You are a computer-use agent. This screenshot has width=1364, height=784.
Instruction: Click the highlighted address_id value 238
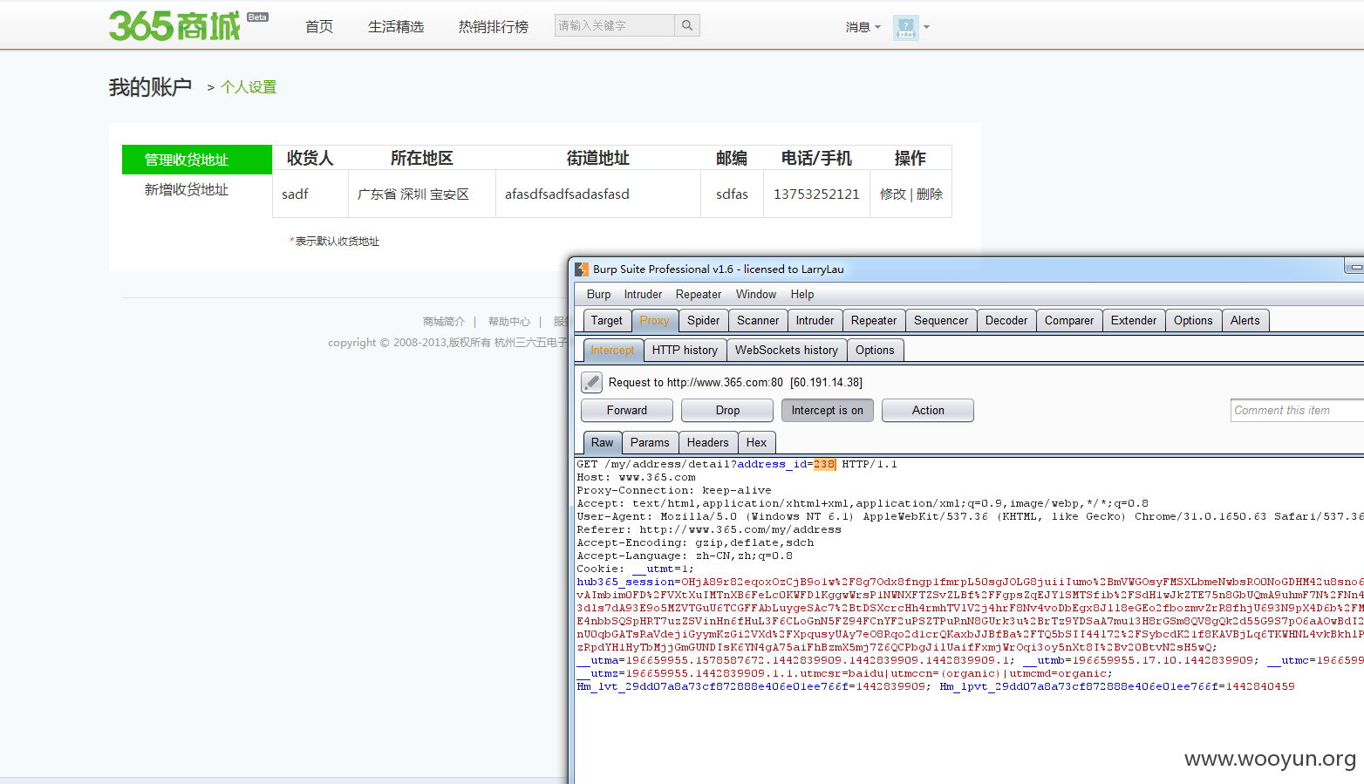[x=824, y=465]
